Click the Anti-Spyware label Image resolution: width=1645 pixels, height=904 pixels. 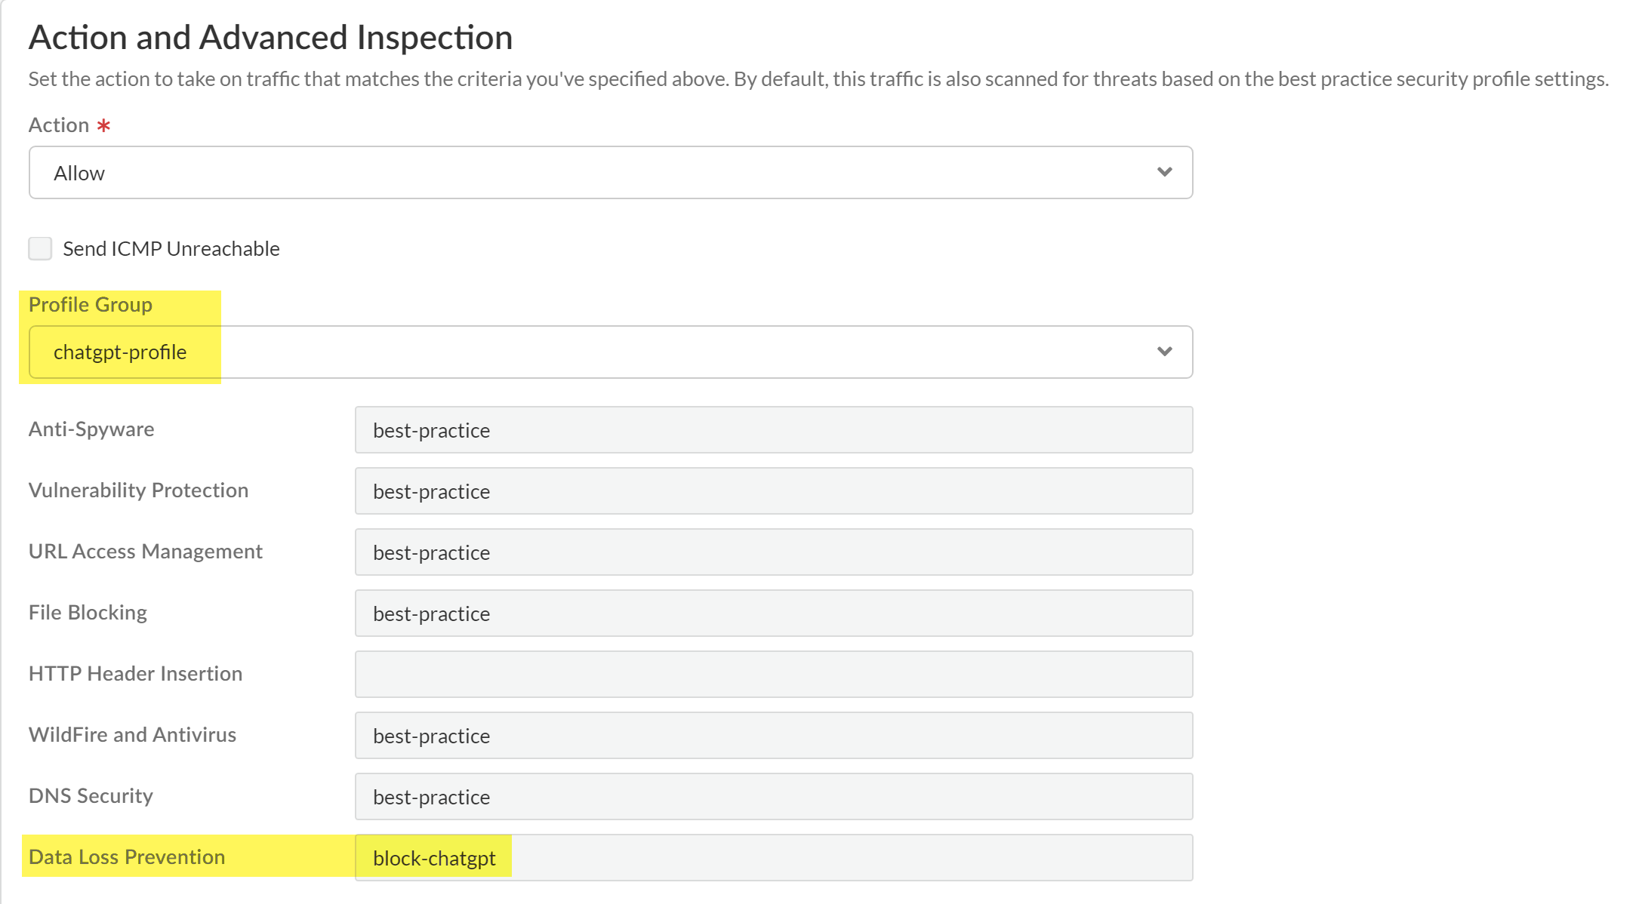91,429
